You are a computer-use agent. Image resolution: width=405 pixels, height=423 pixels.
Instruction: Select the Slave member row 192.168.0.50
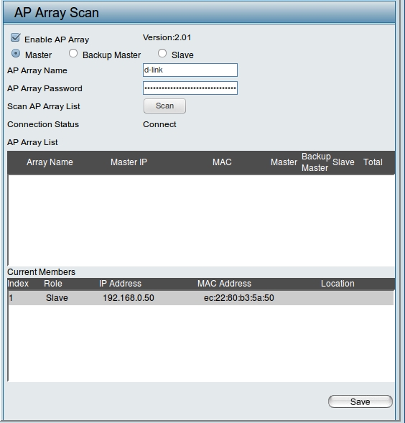click(200, 298)
